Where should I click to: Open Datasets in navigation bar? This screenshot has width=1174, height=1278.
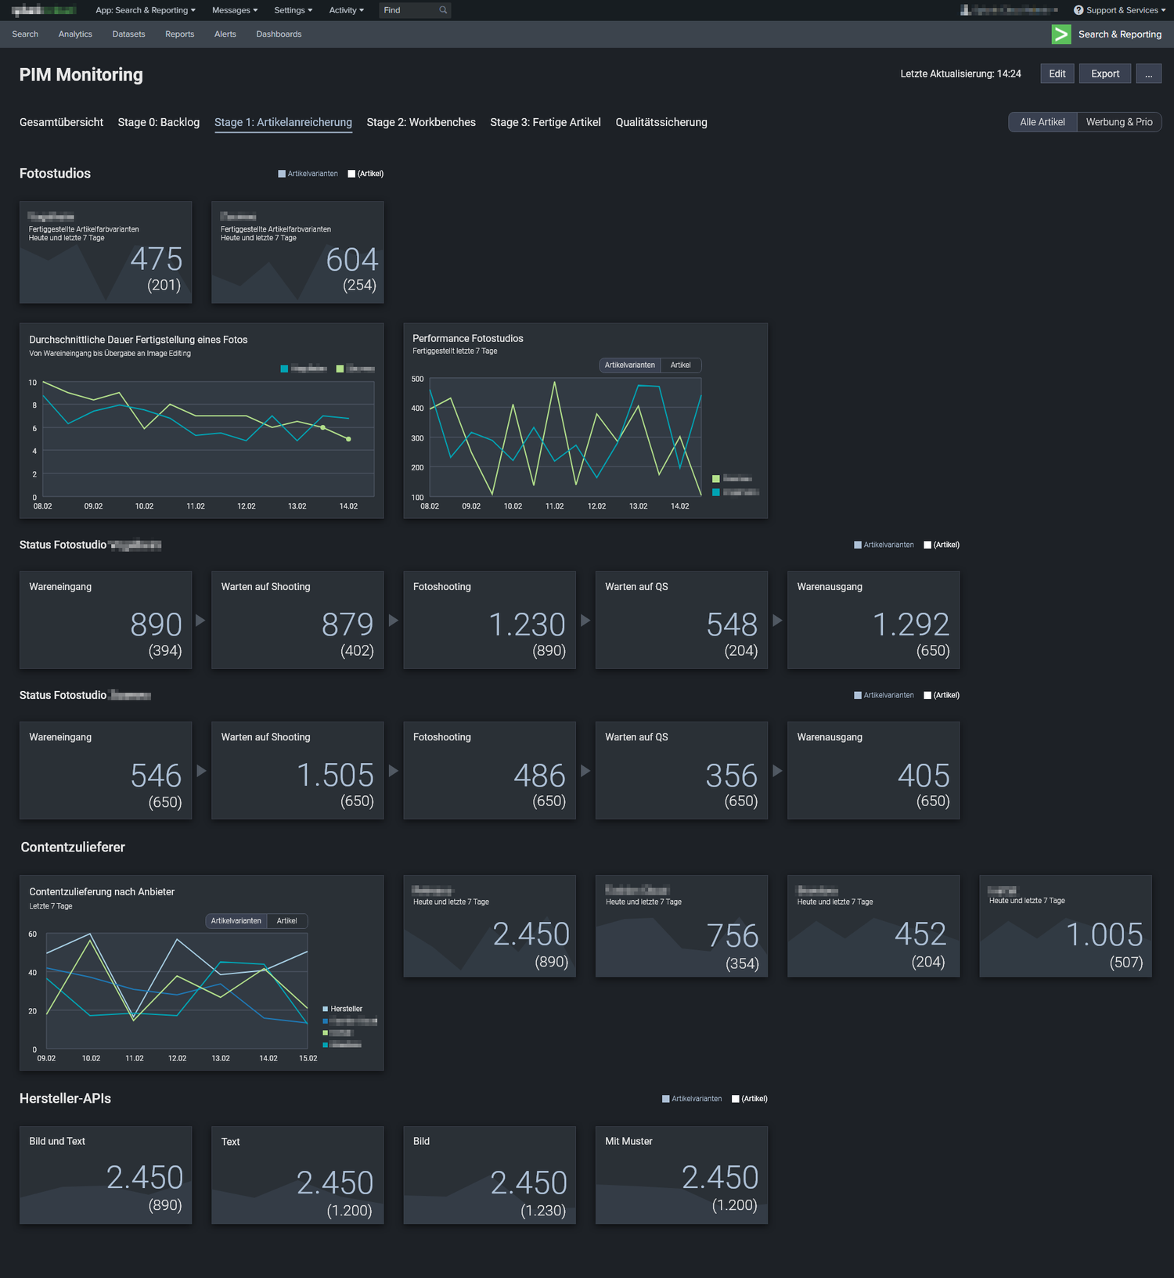tap(128, 34)
